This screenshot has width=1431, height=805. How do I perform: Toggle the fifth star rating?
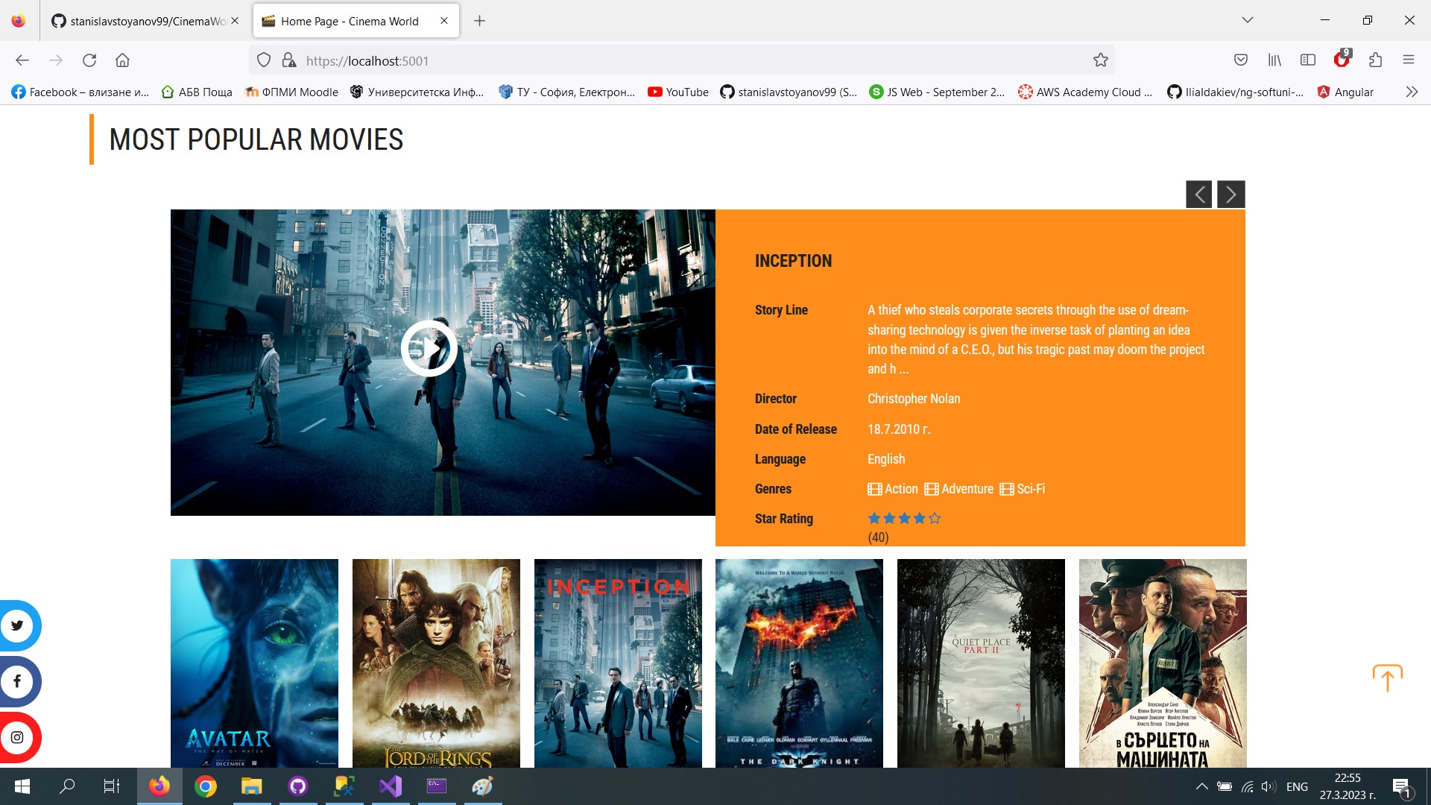coord(935,518)
